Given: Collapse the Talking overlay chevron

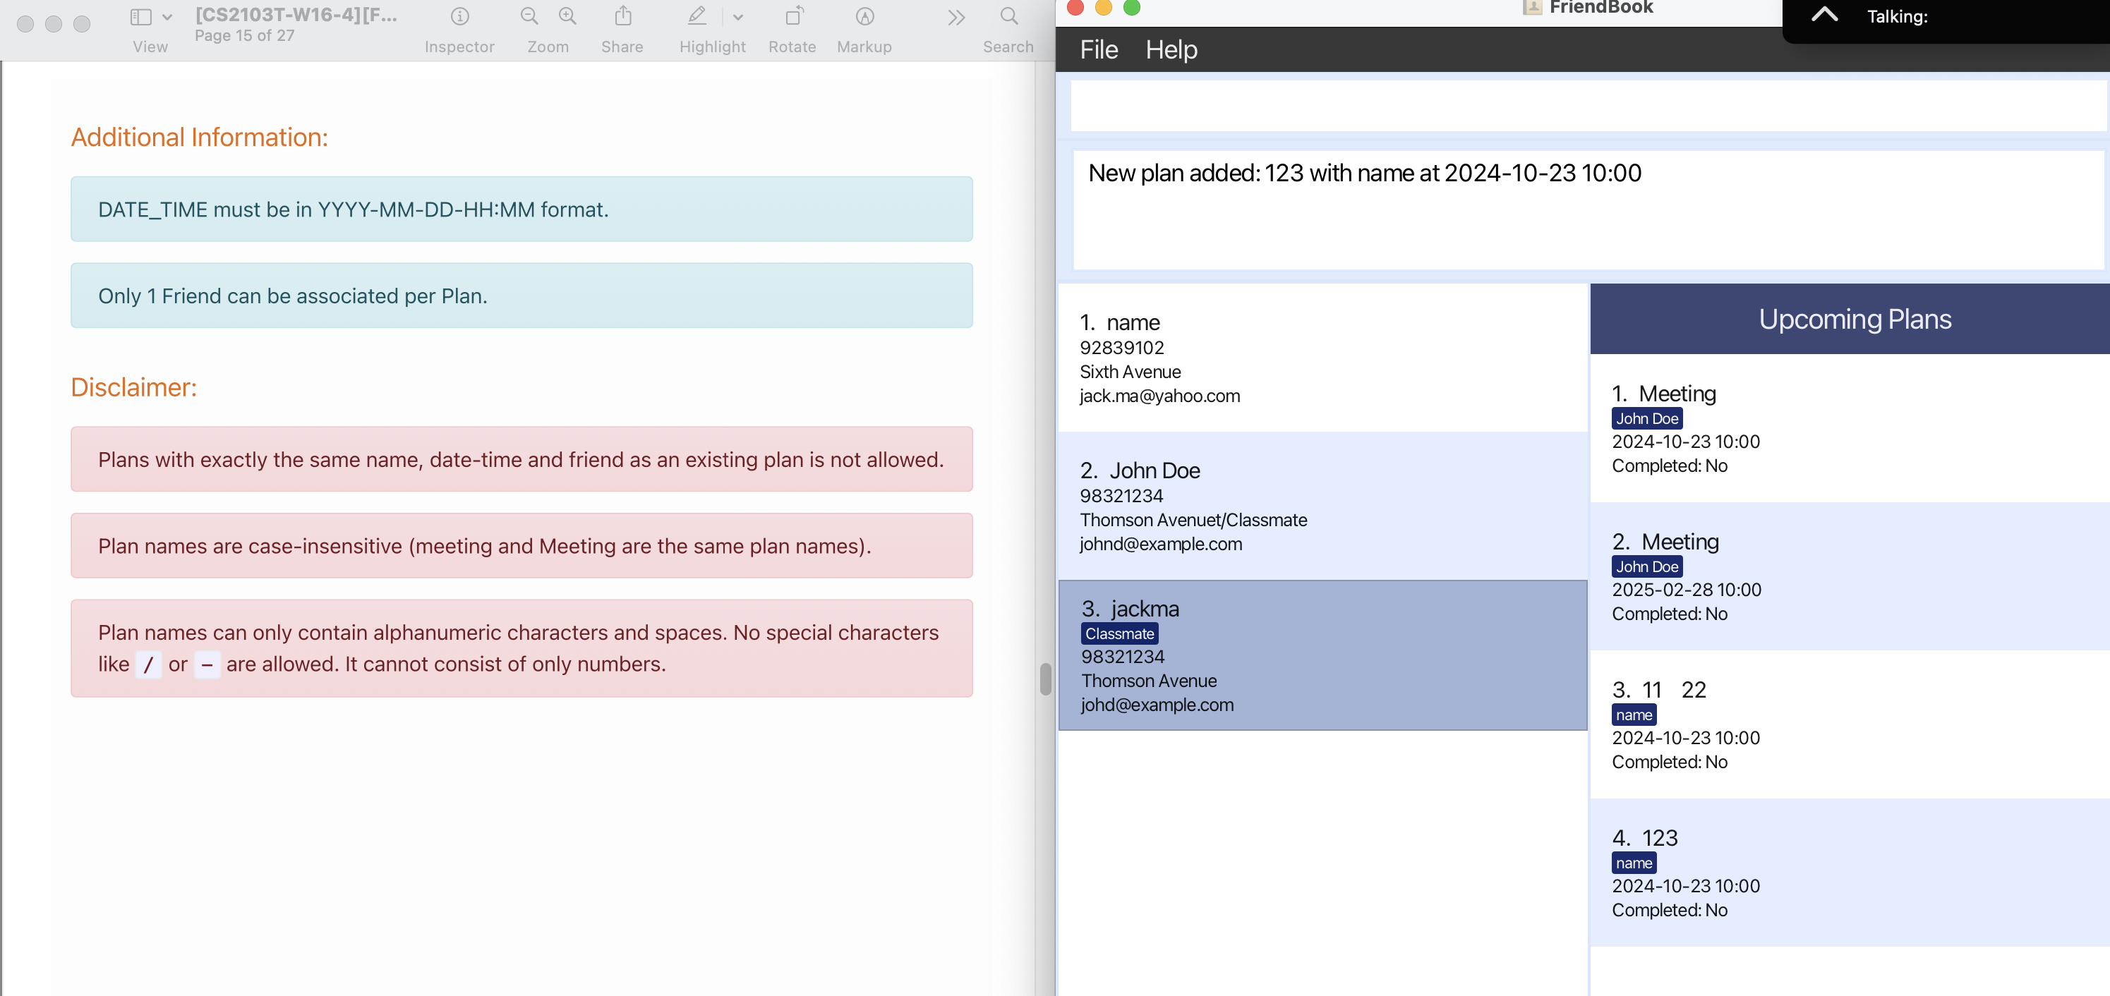Looking at the screenshot, I should tap(1824, 15).
